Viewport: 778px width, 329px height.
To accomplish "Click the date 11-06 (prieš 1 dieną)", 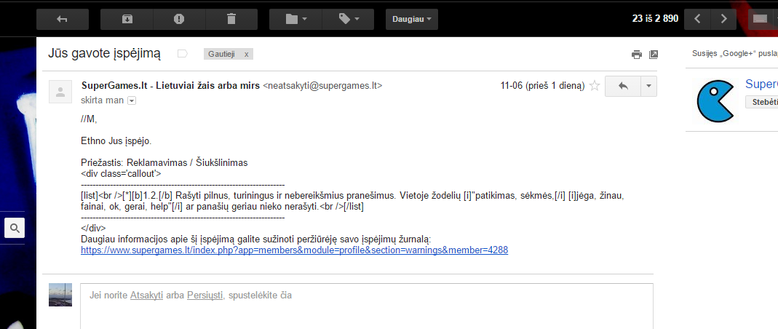I will (543, 85).
